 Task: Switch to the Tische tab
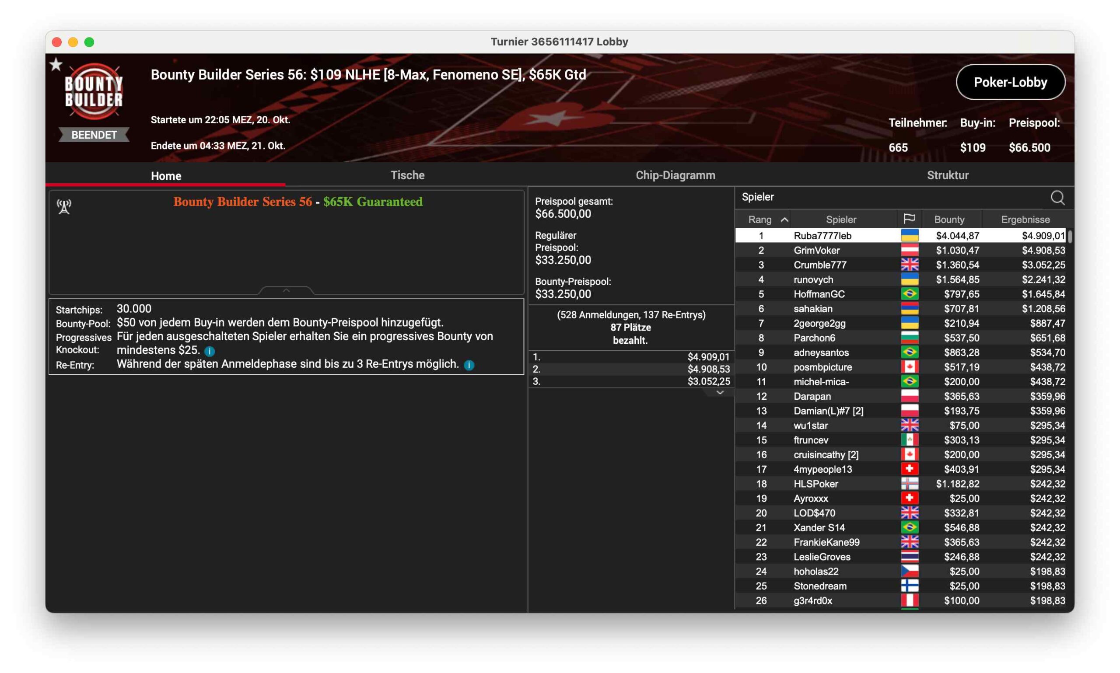[407, 175]
